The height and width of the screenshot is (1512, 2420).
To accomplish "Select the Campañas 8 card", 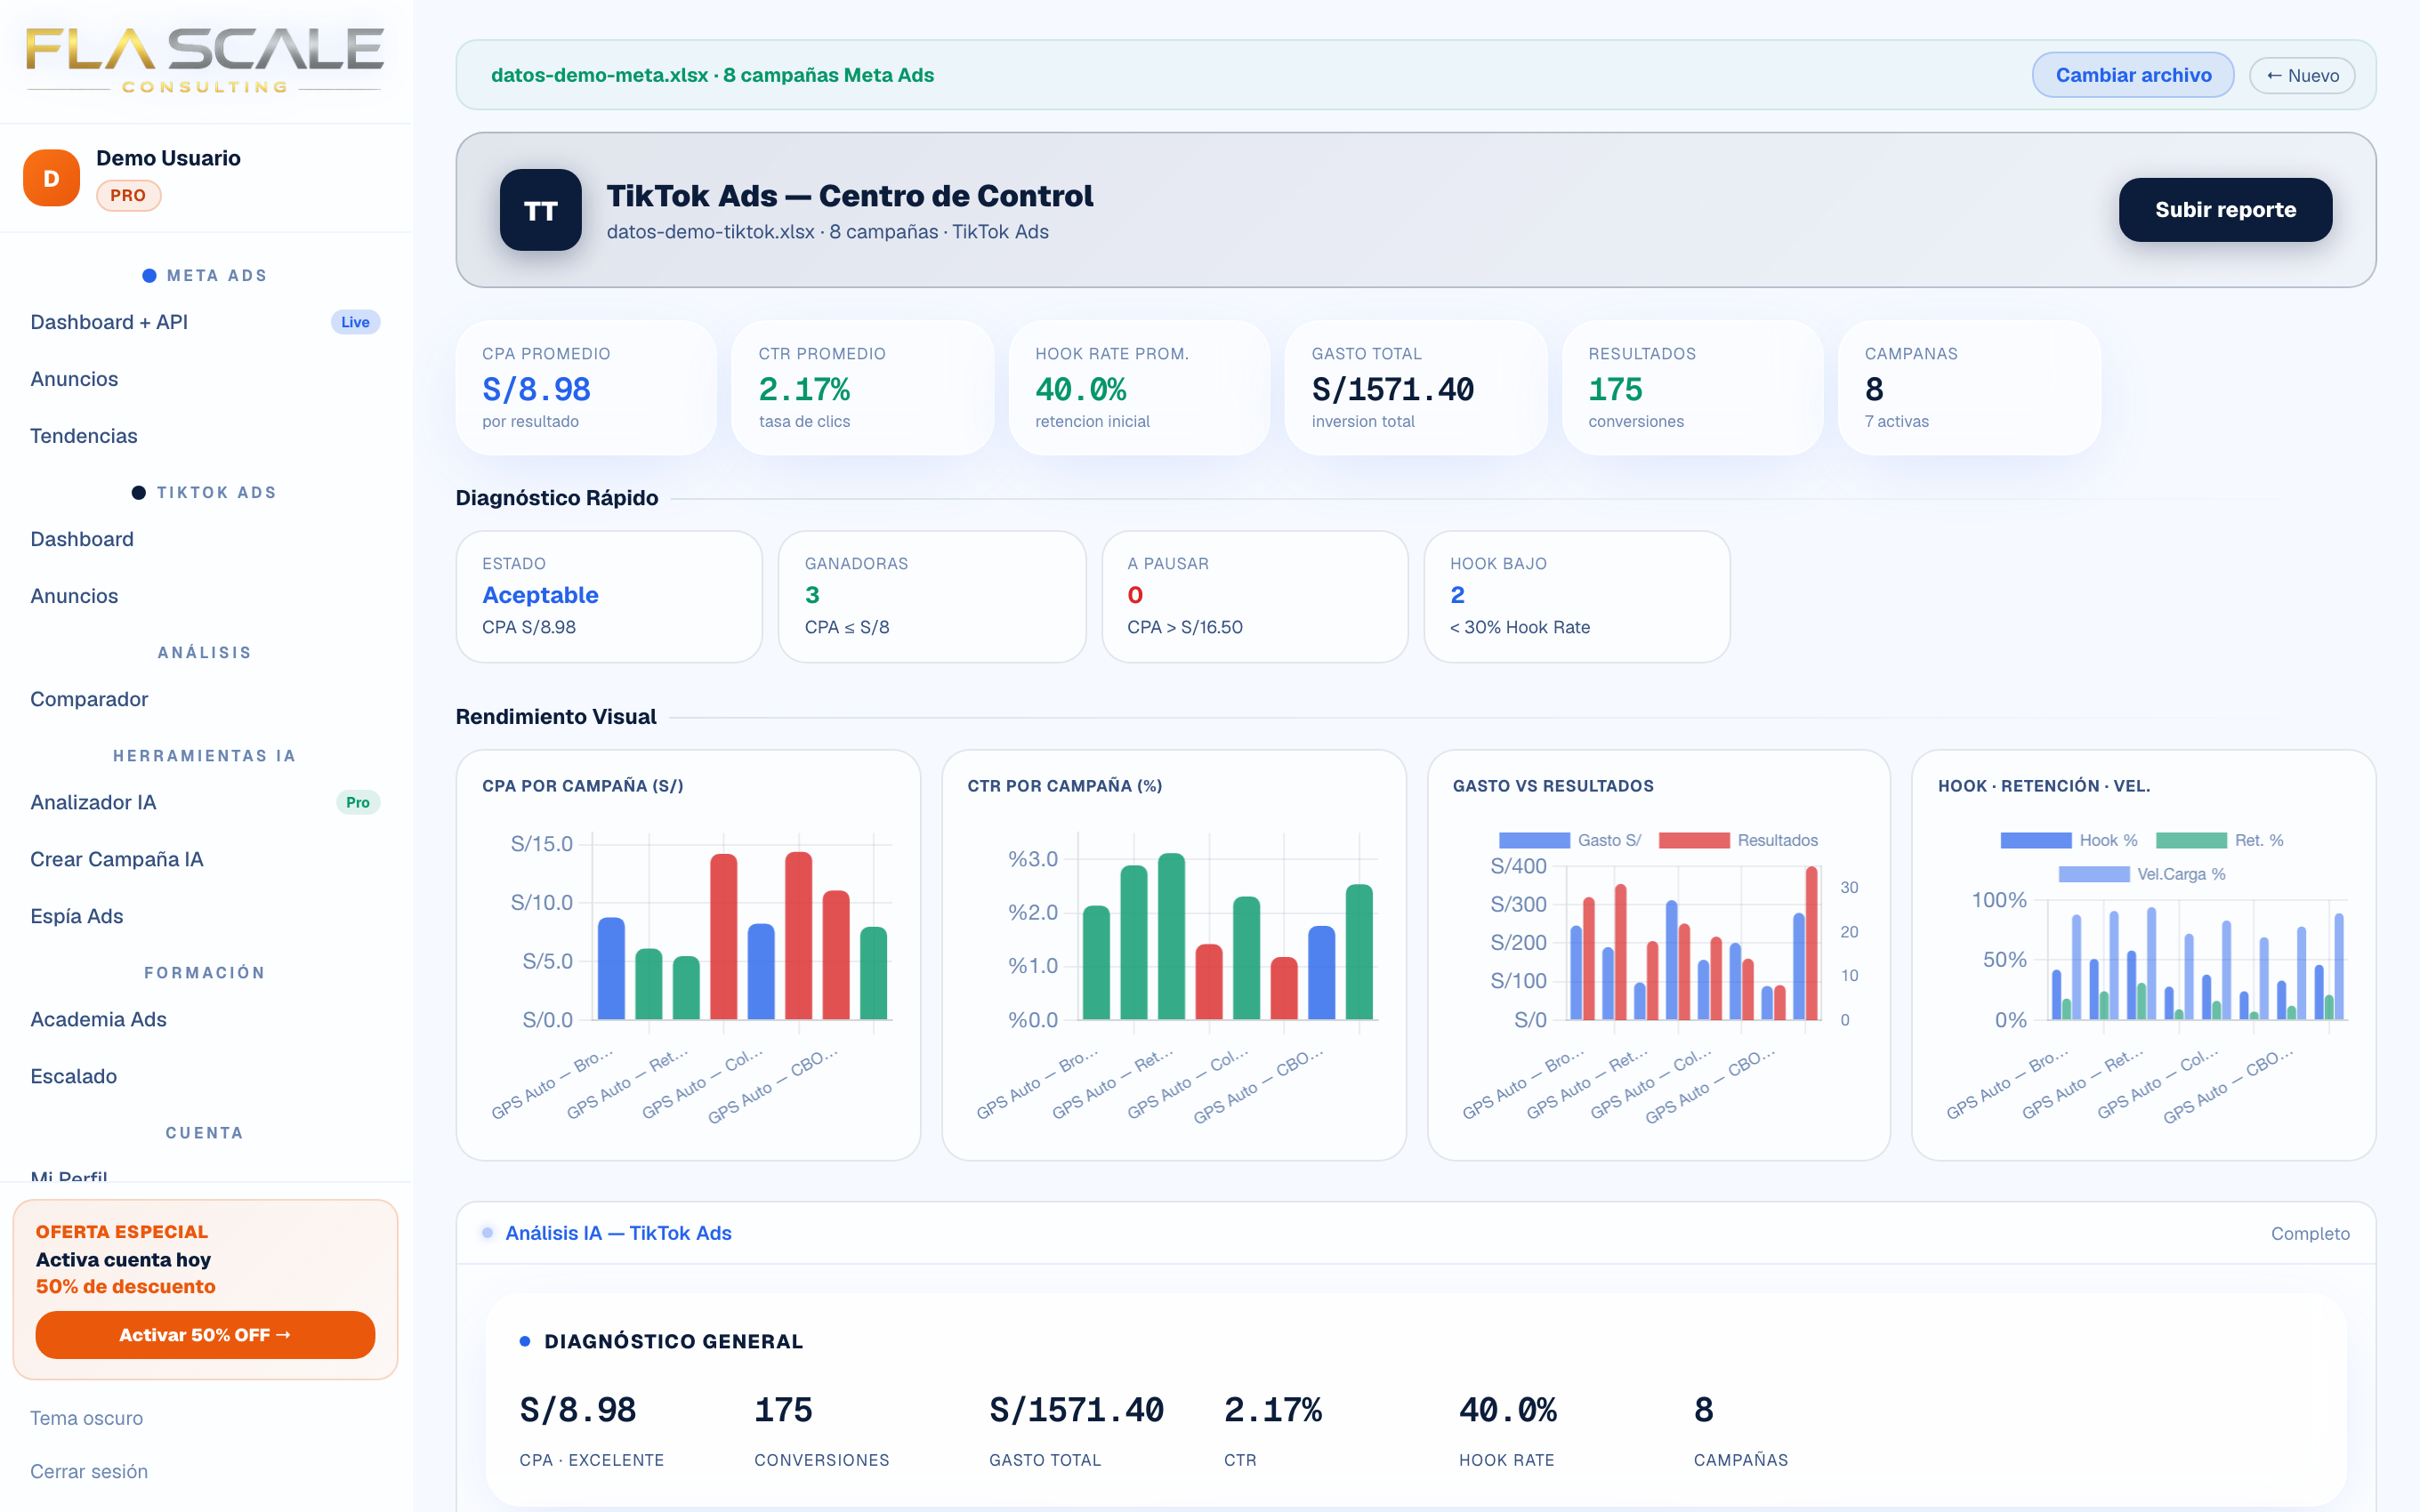I will point(1969,388).
